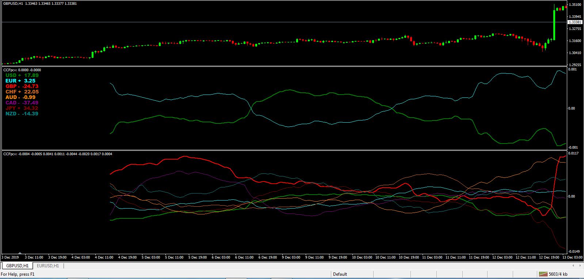Image resolution: width=584 pixels, height=279 pixels.
Task: Switch to the GBPUSD,H1 chart tab
Action: (x=17, y=266)
